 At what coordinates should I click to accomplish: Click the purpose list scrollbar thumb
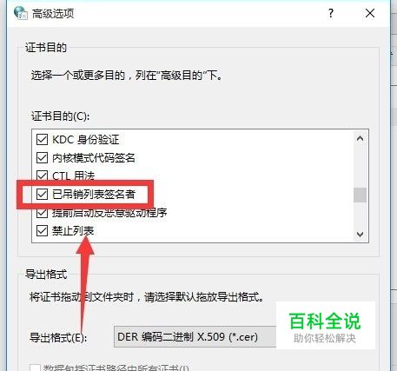click(361, 195)
